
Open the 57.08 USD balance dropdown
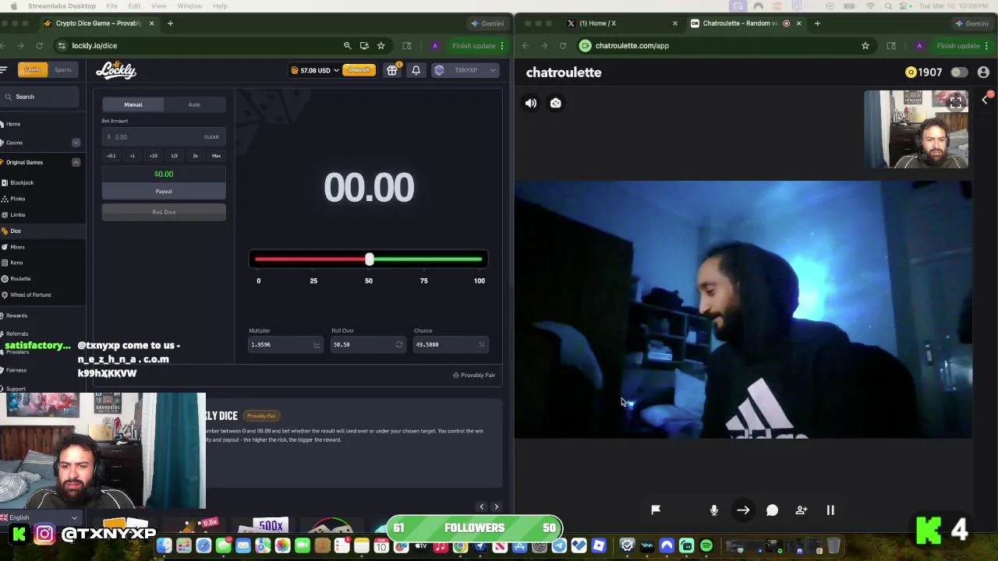coord(315,70)
